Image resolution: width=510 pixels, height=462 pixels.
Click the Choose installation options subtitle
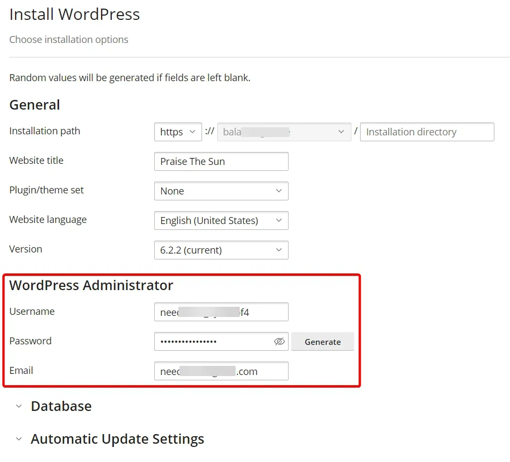click(x=69, y=40)
